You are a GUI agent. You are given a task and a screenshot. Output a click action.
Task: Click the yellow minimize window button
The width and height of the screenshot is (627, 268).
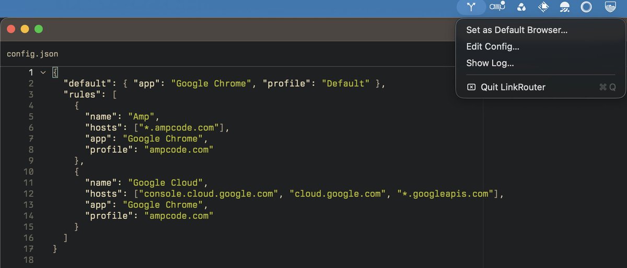(x=25, y=29)
